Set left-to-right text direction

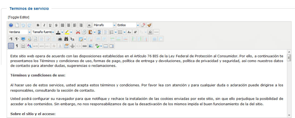coord(11,39)
